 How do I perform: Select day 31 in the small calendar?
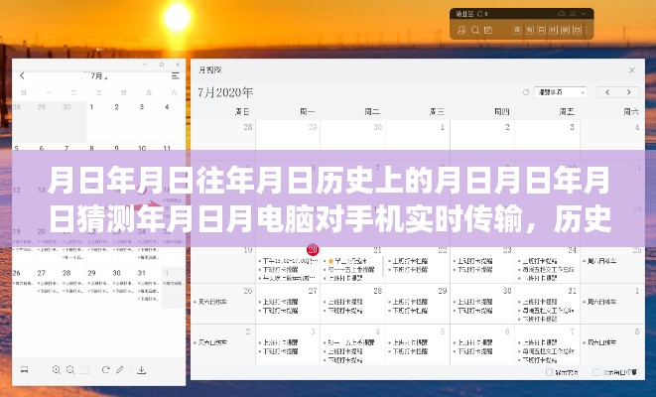pos(142,272)
